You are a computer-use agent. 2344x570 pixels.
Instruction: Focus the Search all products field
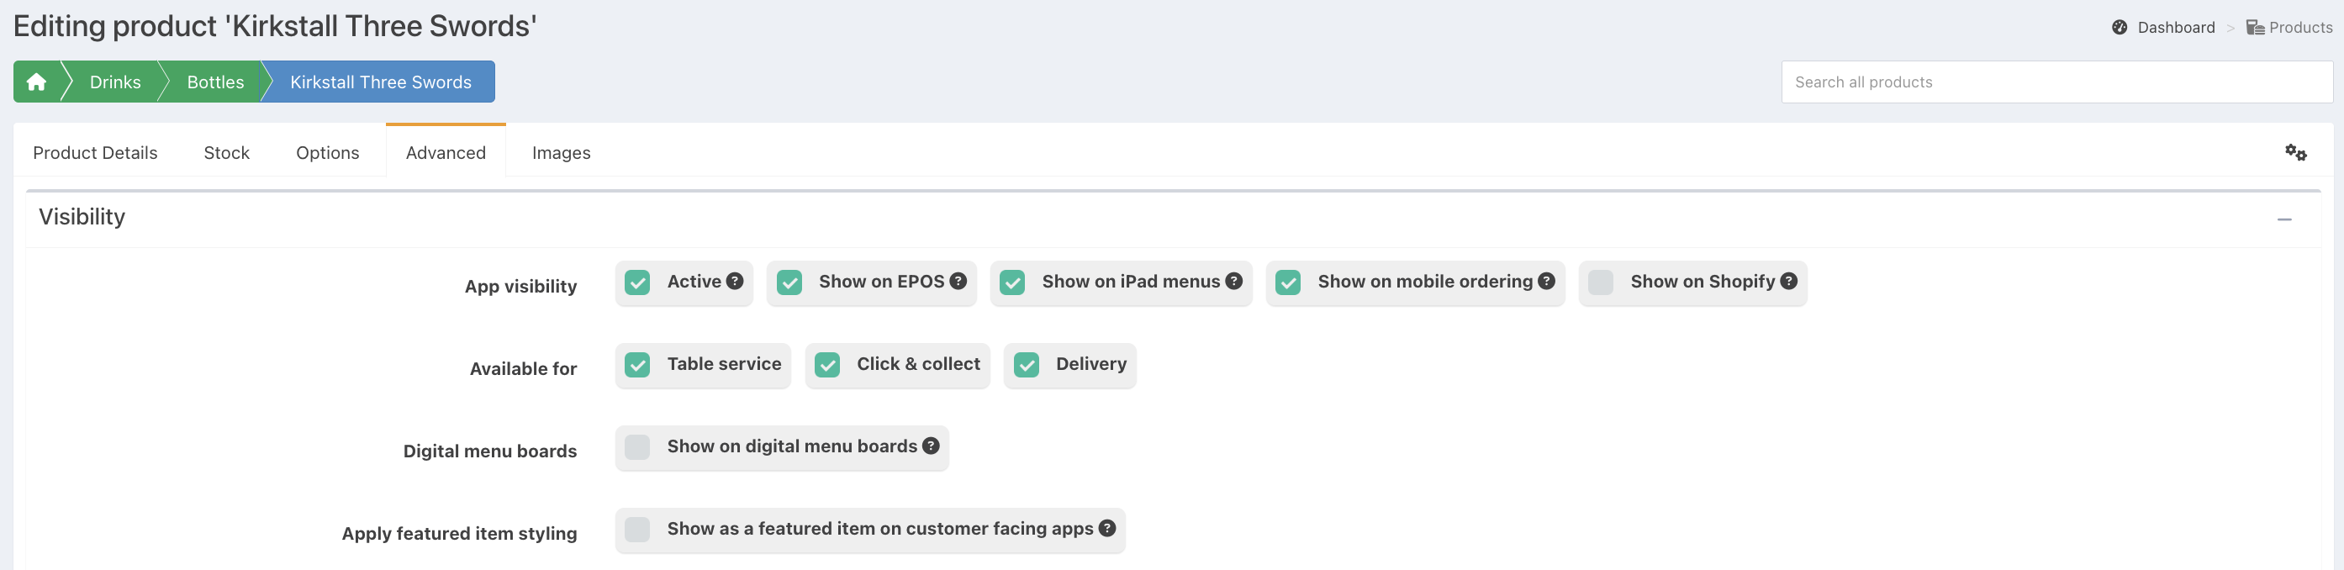[x=2056, y=82]
